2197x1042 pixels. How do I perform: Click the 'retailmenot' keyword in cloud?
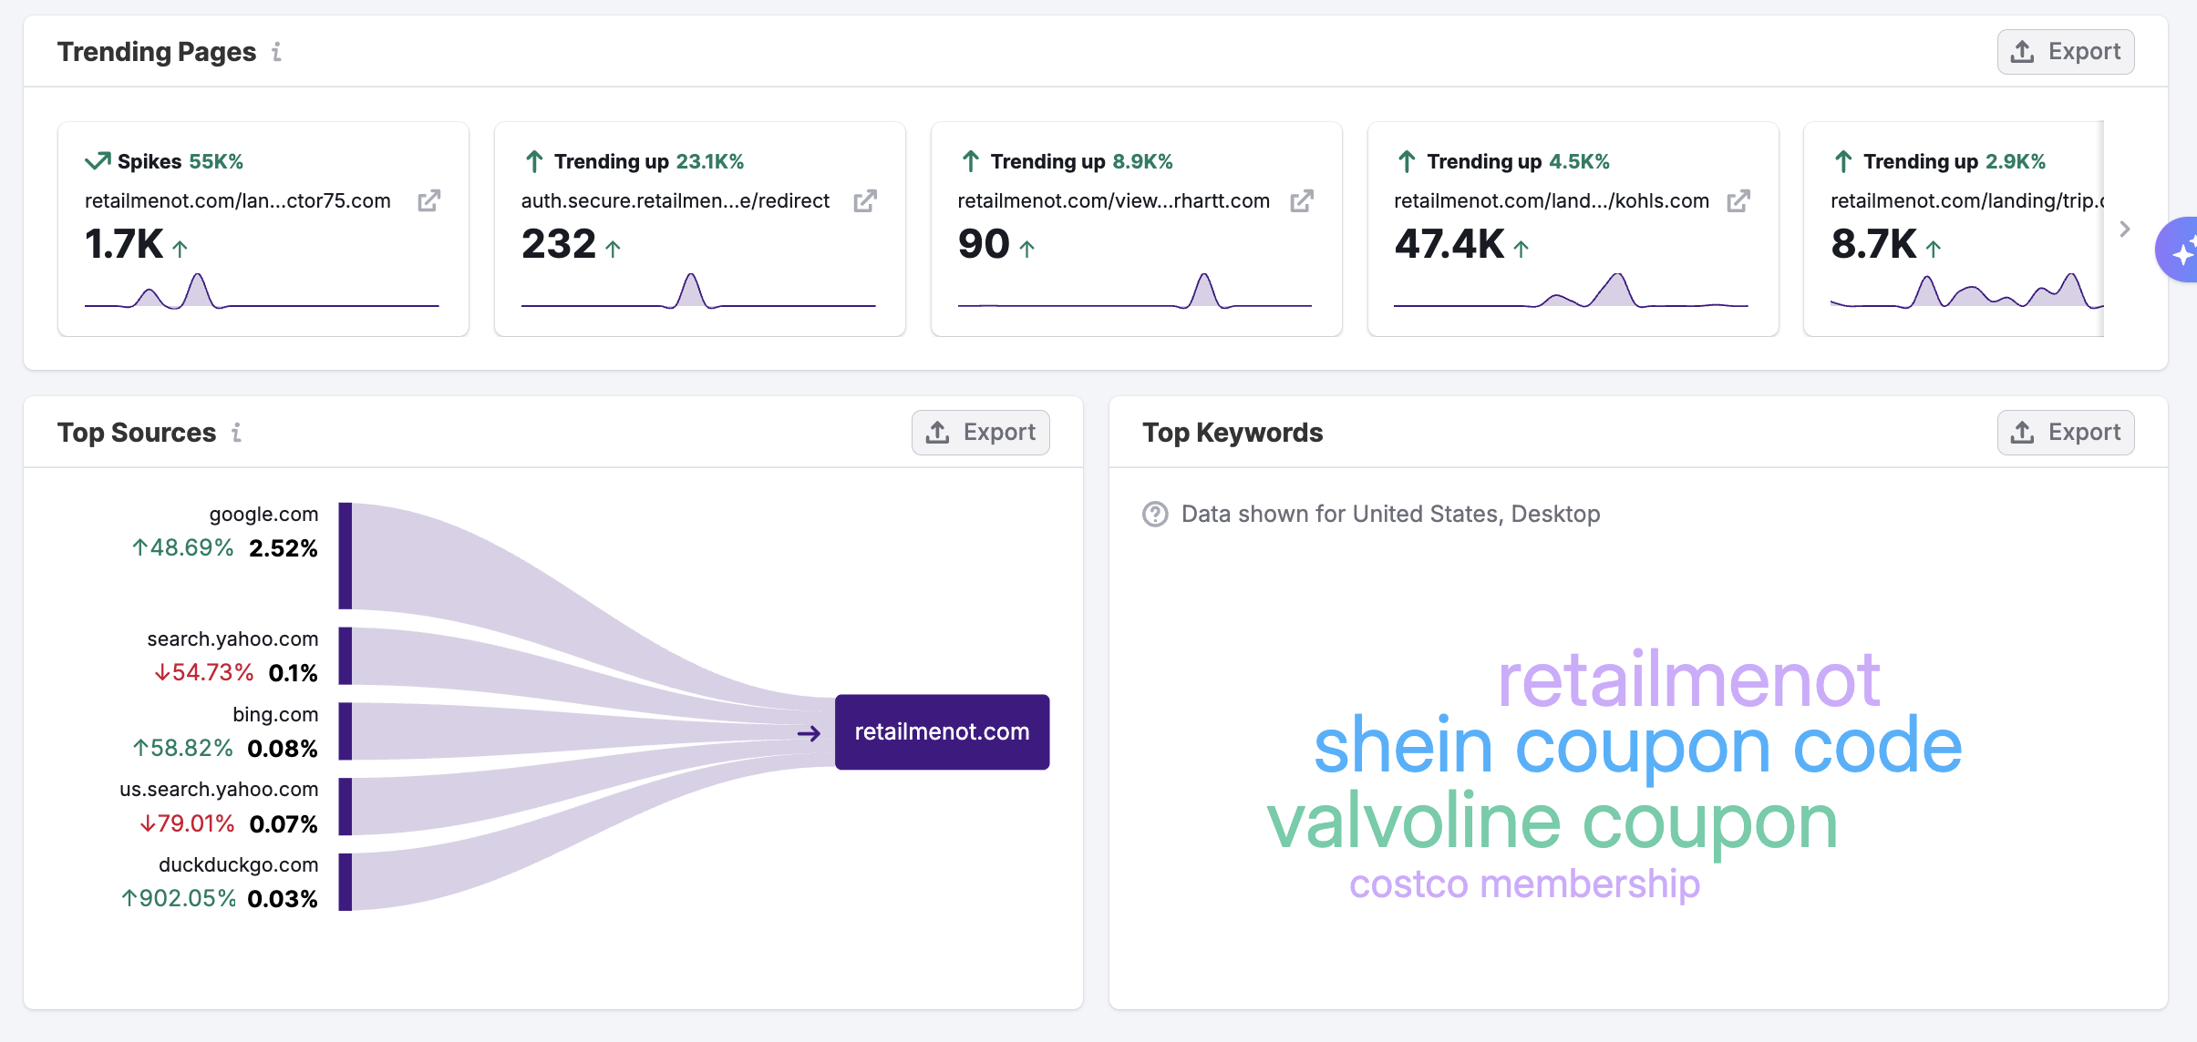[1688, 679]
